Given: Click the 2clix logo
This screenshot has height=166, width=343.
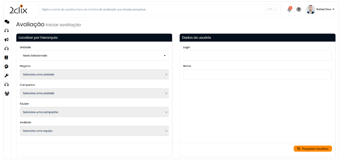Looking at the screenshot, I should click(x=18, y=10).
